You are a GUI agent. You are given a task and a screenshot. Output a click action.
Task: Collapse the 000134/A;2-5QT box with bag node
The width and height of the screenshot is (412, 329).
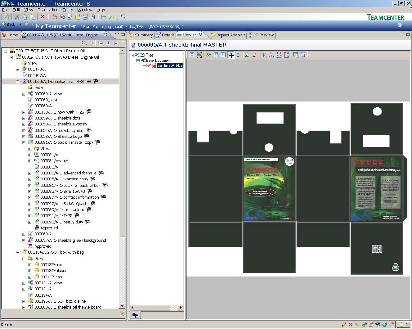pos(18,252)
